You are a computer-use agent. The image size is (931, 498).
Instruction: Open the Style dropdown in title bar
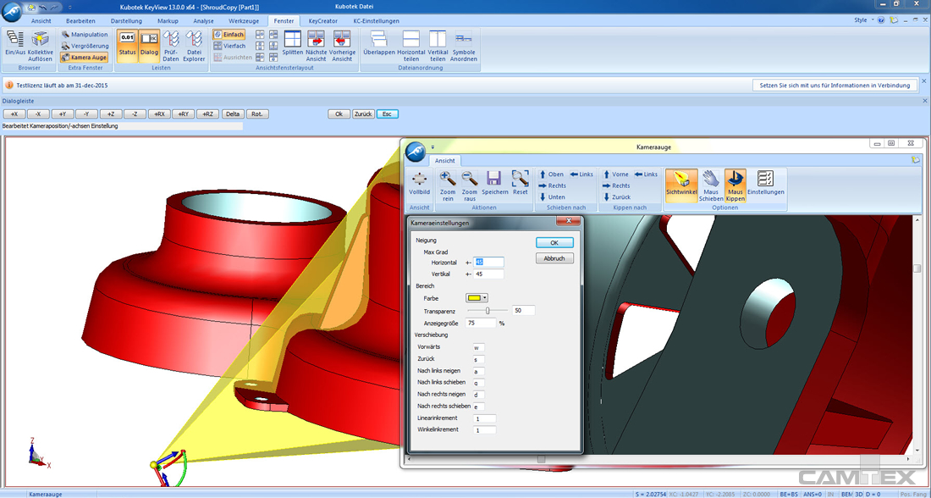click(863, 19)
